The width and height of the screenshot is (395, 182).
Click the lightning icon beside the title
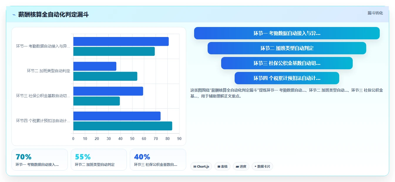tap(14, 15)
